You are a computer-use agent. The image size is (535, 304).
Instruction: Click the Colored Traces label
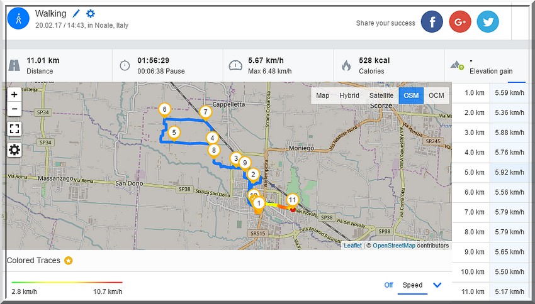pyautogui.click(x=33, y=261)
